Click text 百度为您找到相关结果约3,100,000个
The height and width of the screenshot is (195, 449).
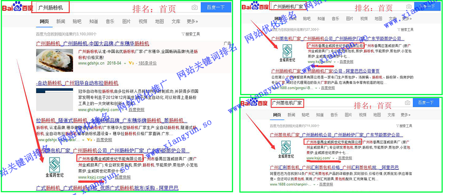pyautogui.click(x=66, y=34)
